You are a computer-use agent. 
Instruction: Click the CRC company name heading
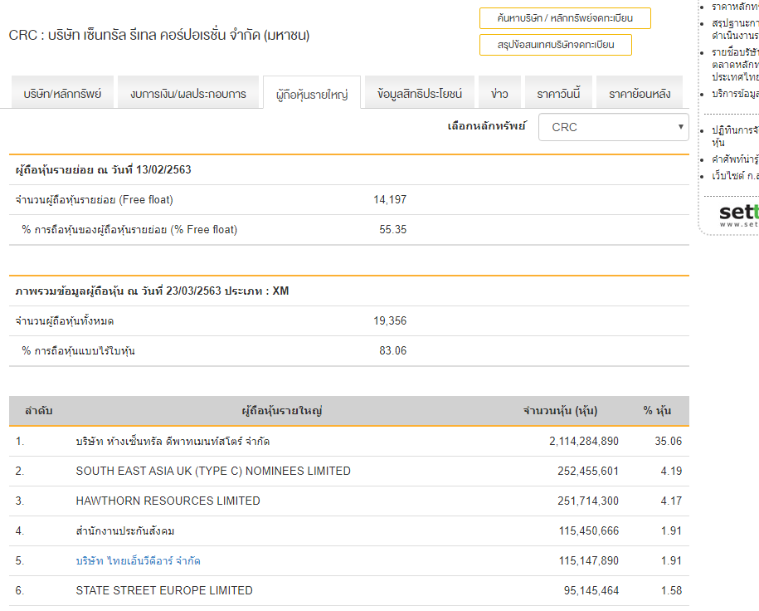159,35
